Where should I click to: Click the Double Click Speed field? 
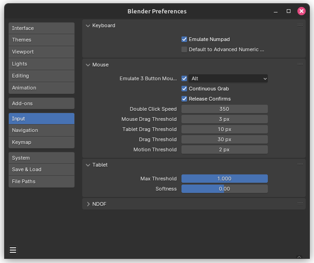224,109
